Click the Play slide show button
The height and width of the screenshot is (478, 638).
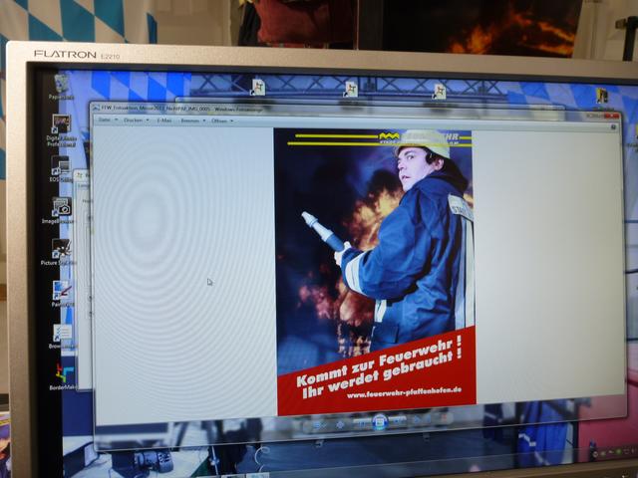coord(380,422)
